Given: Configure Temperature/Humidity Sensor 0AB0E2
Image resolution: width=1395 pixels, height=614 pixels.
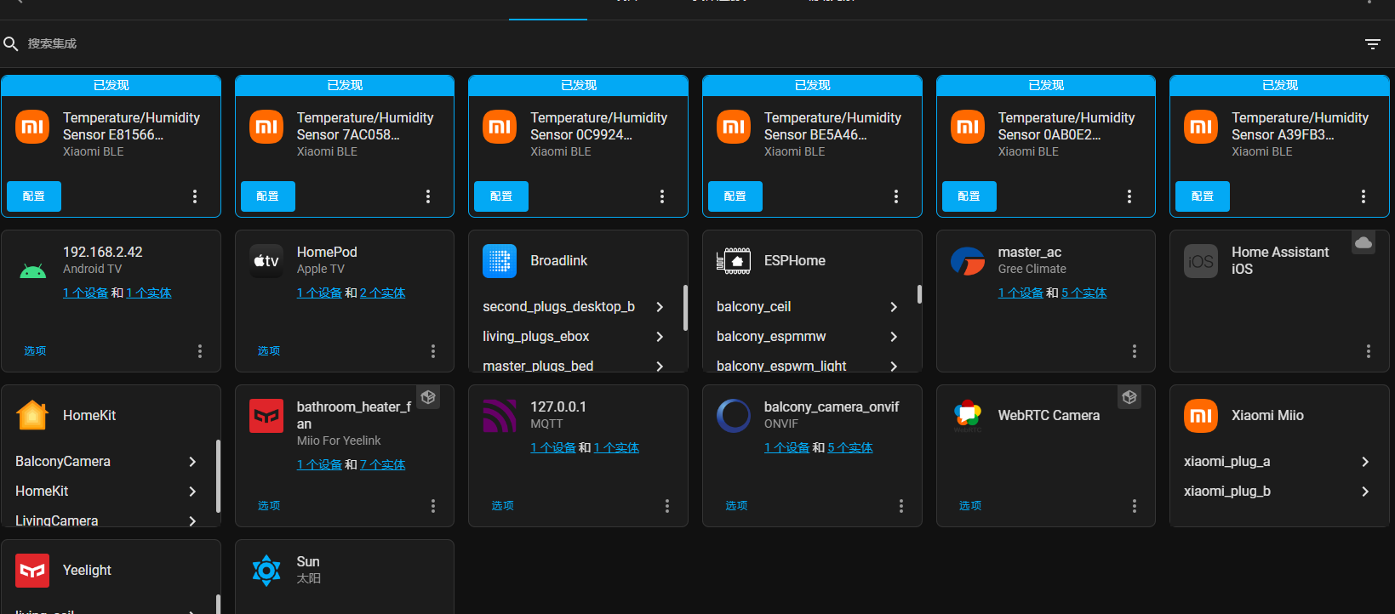Looking at the screenshot, I should (969, 196).
